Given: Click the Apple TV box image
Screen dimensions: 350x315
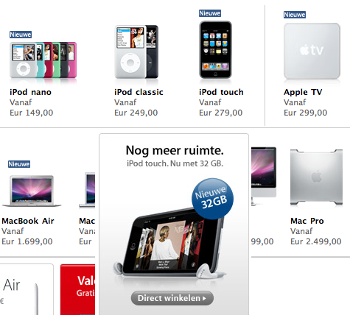Looking at the screenshot, I should tap(312, 51).
